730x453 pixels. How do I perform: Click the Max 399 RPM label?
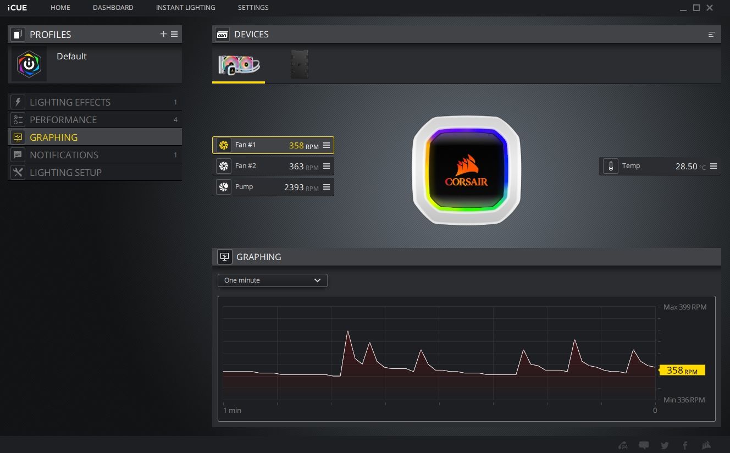[x=685, y=307]
